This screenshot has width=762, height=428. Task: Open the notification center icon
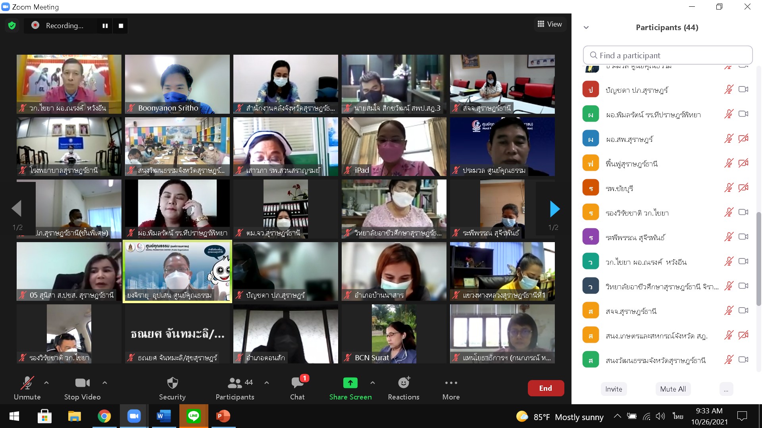click(742, 416)
